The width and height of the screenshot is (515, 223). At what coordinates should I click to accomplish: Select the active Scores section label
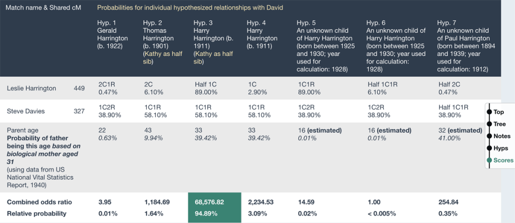click(503, 160)
